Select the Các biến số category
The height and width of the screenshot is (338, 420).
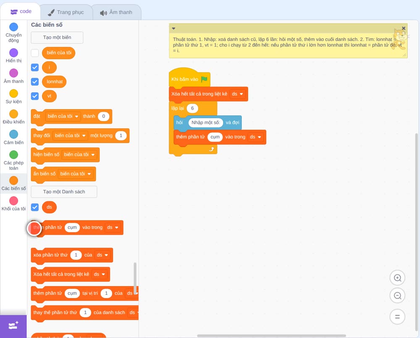(13, 183)
